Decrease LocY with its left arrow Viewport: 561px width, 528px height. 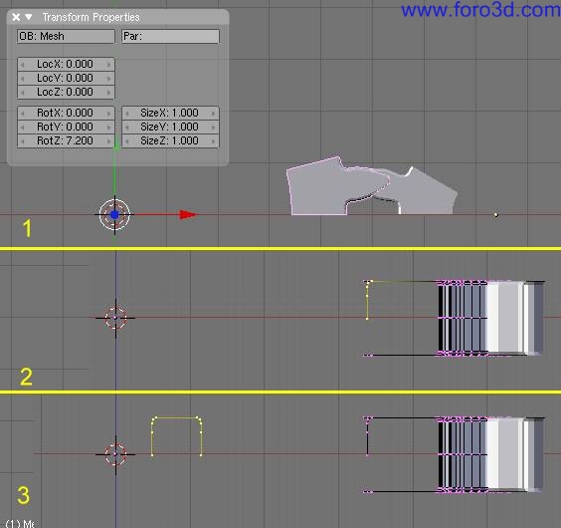click(x=23, y=78)
